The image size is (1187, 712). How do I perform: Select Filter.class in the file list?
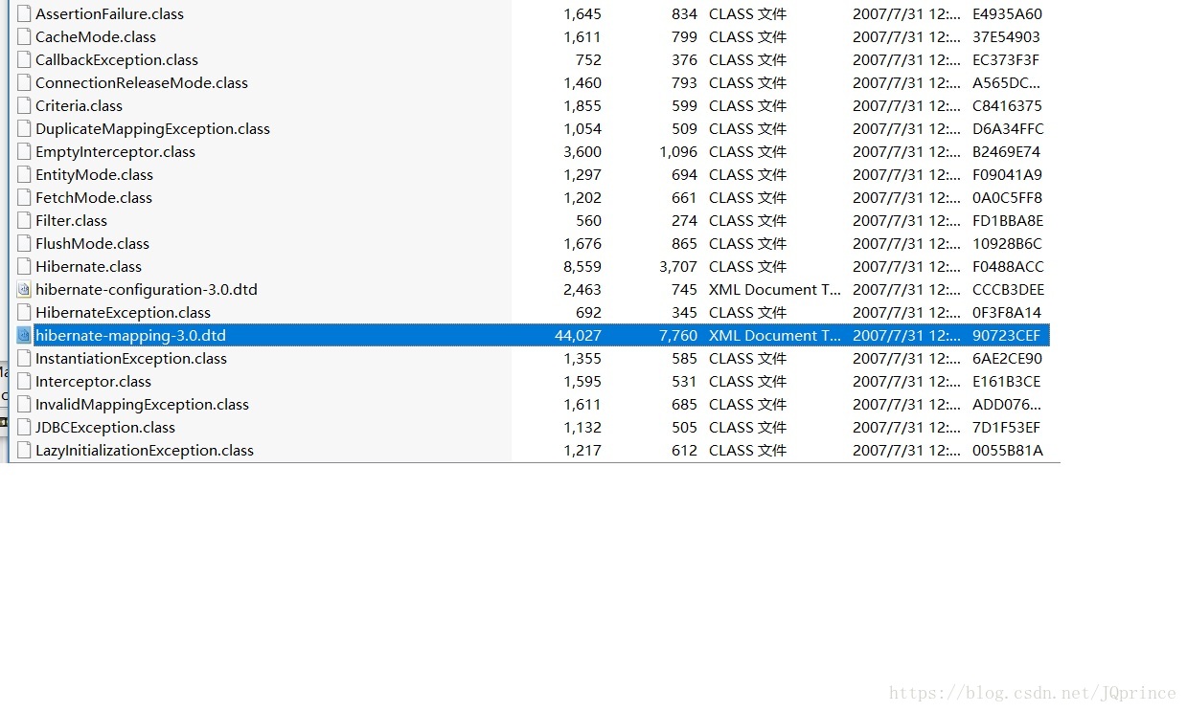click(73, 220)
